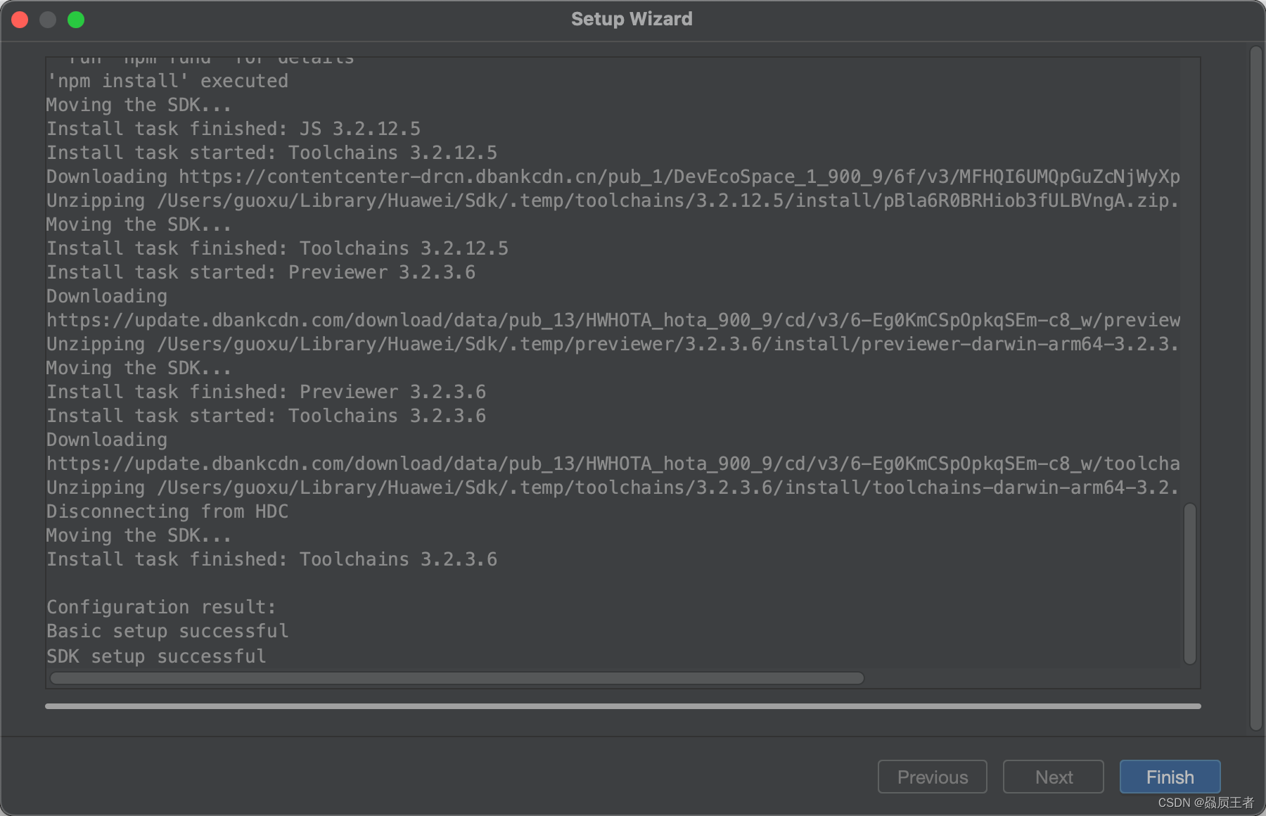Click the 'Basic setup successful' line

tap(167, 631)
